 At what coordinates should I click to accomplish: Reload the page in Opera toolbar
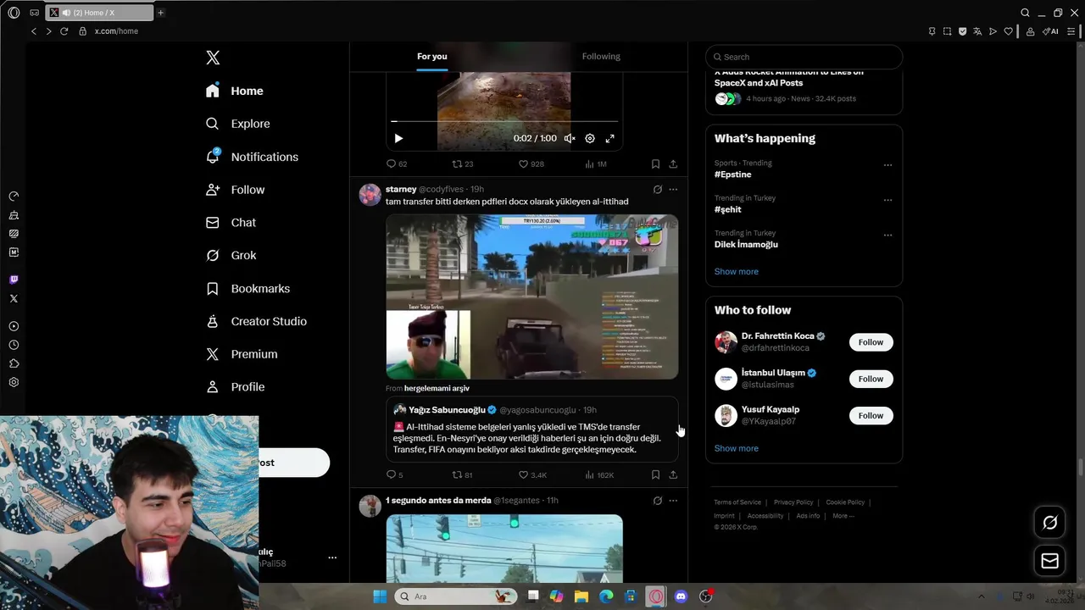[64, 31]
